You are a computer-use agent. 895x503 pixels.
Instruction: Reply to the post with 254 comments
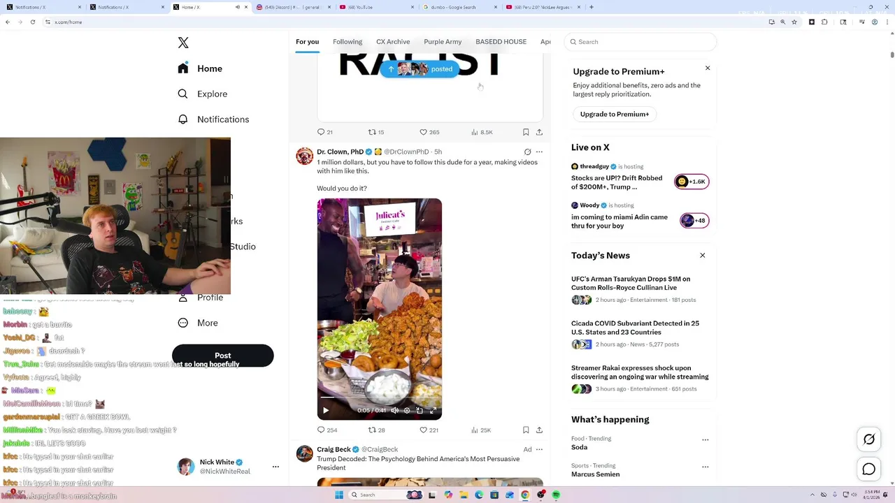click(x=327, y=430)
